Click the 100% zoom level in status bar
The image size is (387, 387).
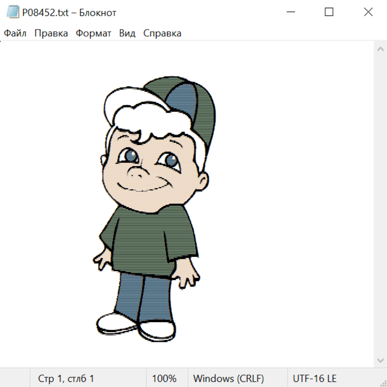[164, 378]
